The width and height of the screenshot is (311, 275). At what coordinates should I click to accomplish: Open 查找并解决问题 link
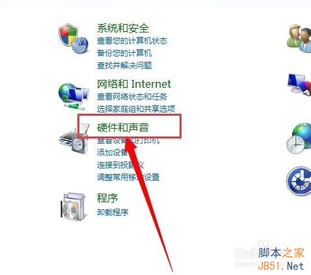tap(124, 66)
